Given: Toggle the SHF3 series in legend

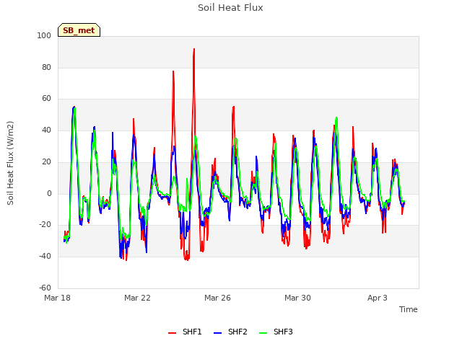Looking at the screenshot, I should click(276, 332).
